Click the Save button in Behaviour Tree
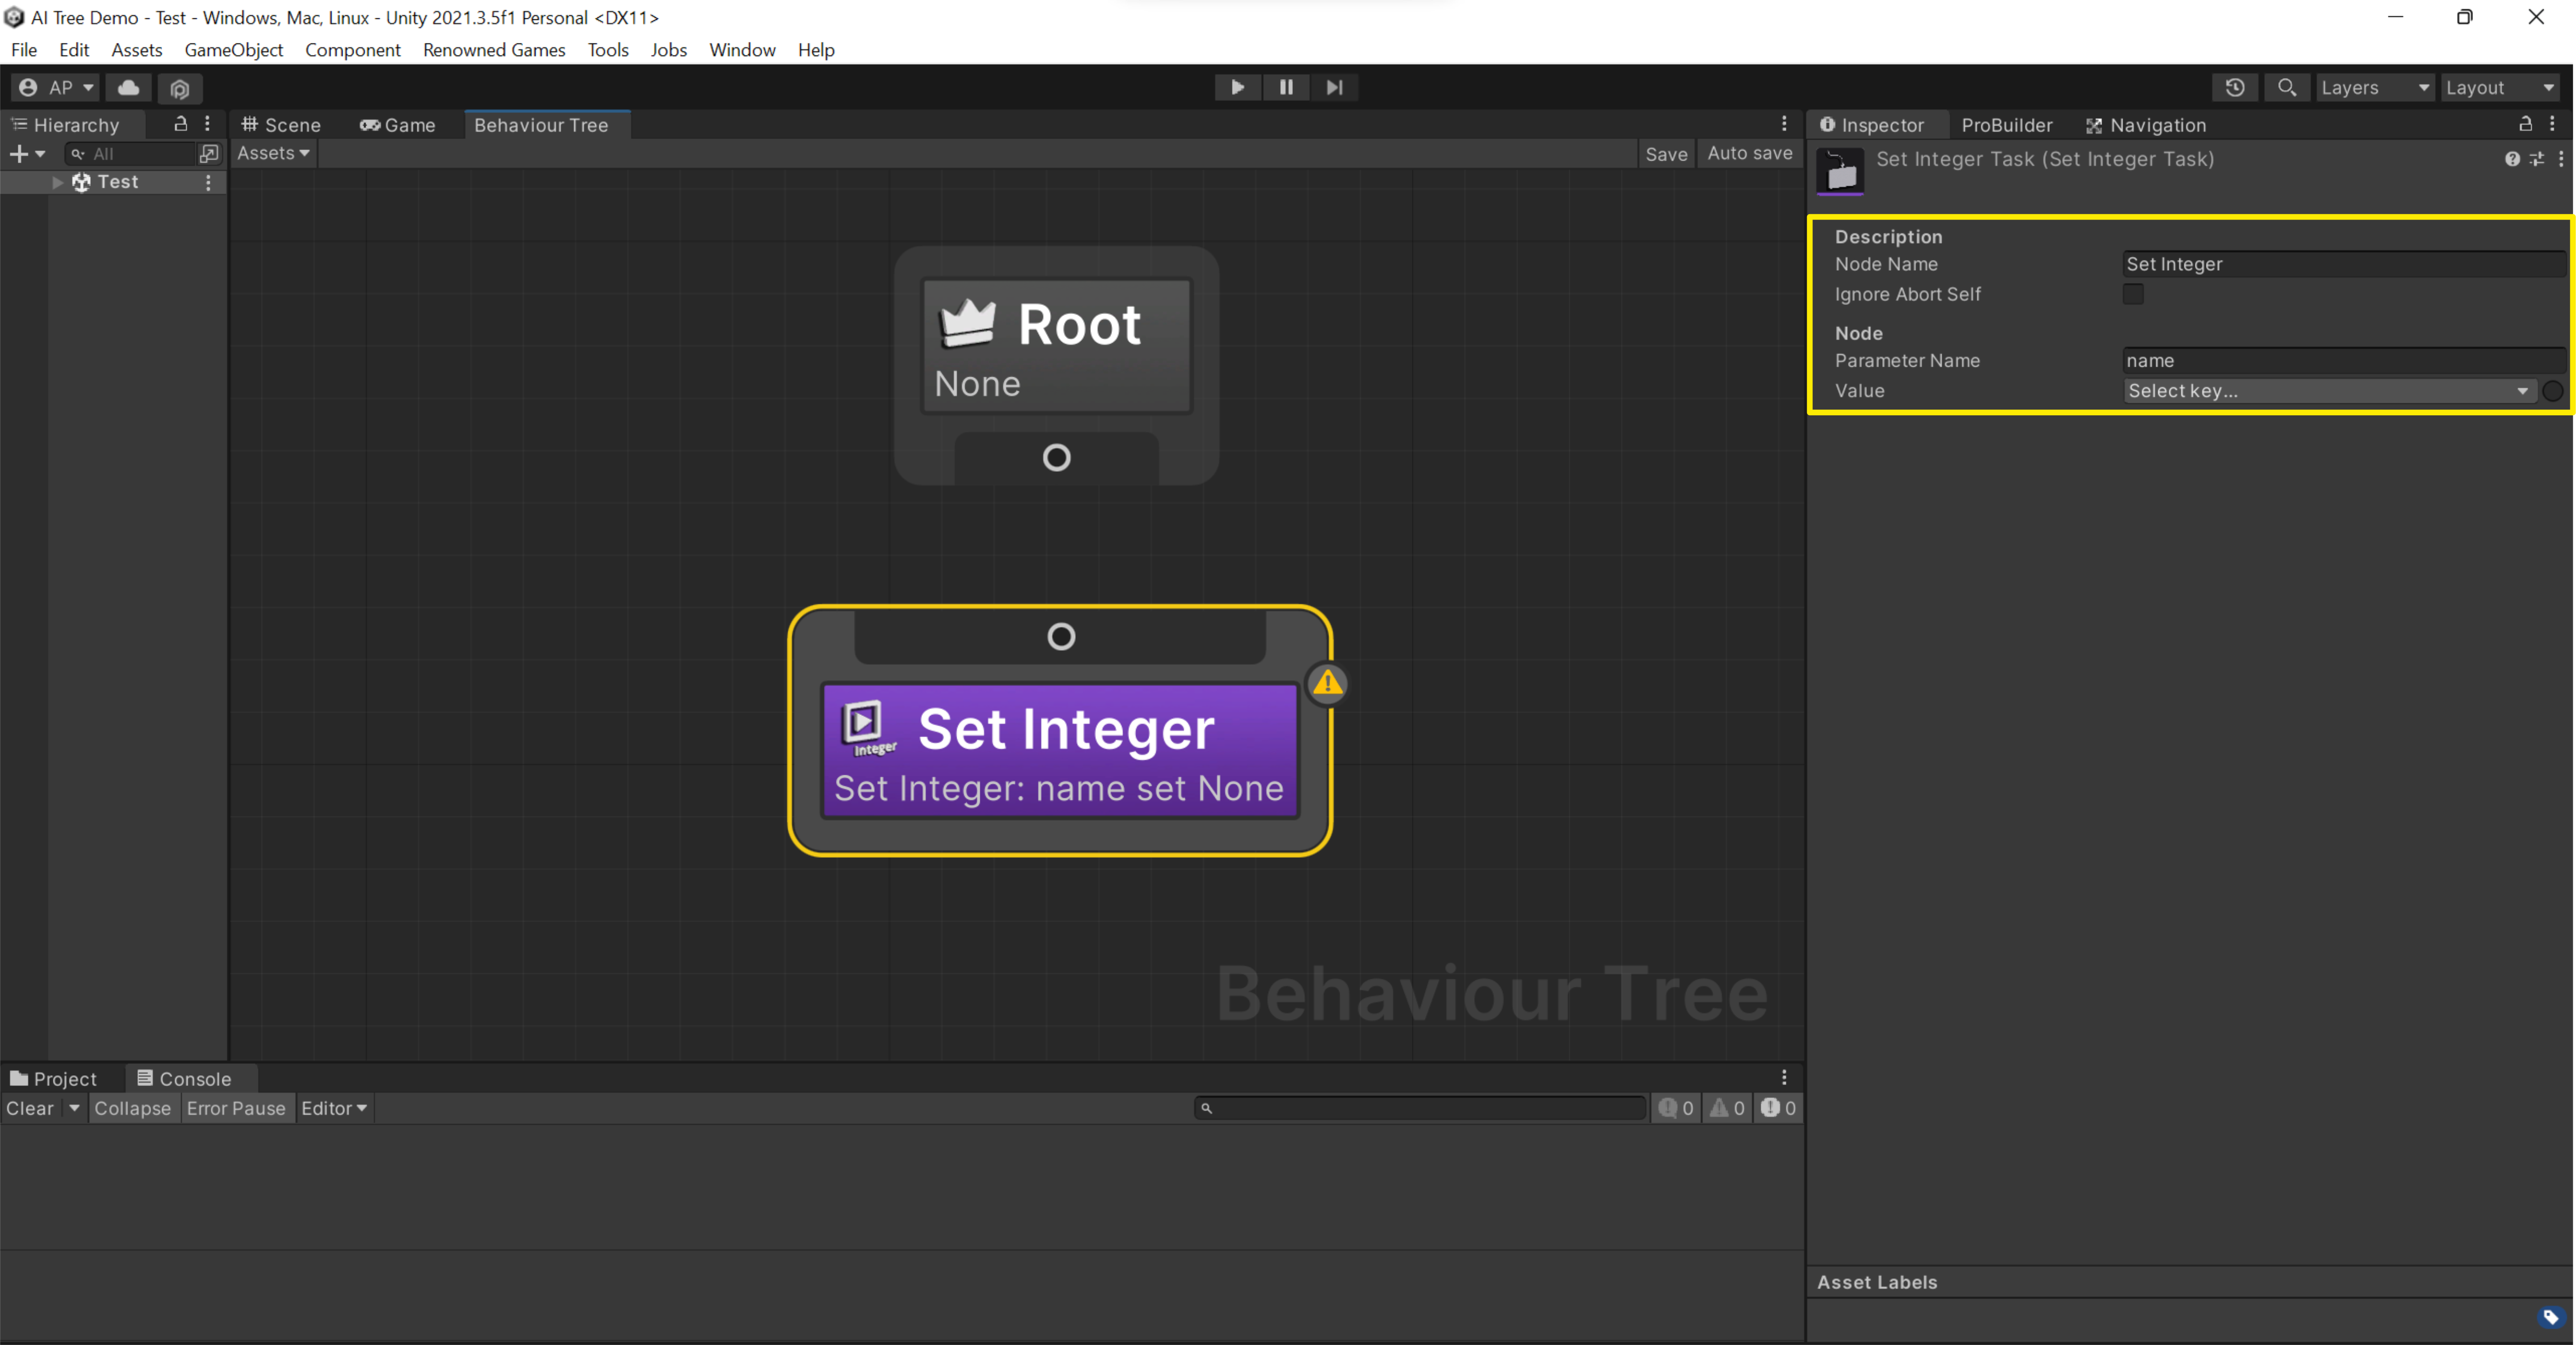This screenshot has width=2576, height=1345. tap(1665, 153)
